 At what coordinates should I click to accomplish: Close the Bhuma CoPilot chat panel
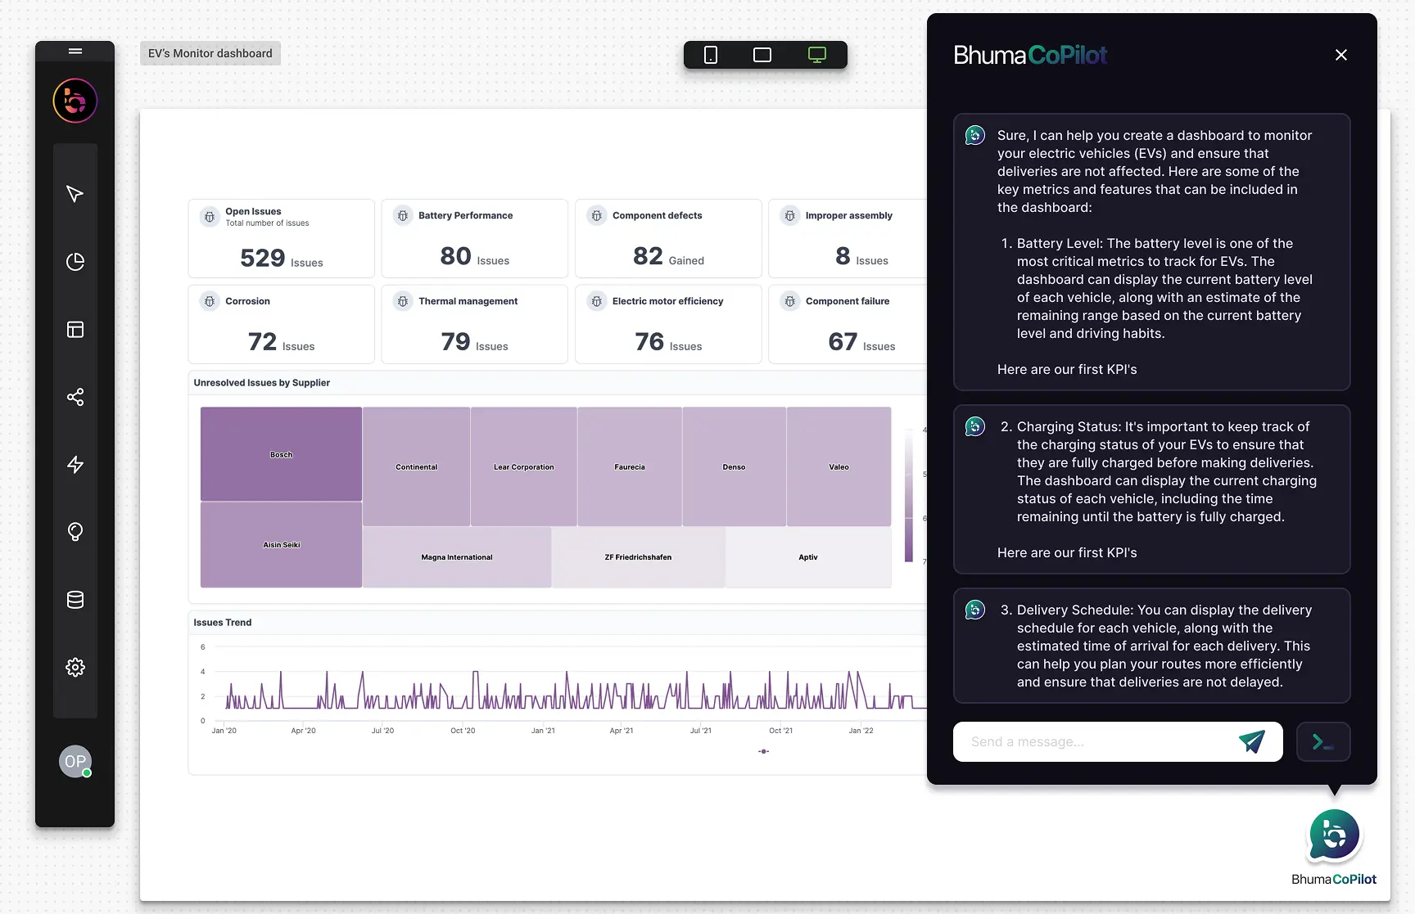click(1340, 55)
